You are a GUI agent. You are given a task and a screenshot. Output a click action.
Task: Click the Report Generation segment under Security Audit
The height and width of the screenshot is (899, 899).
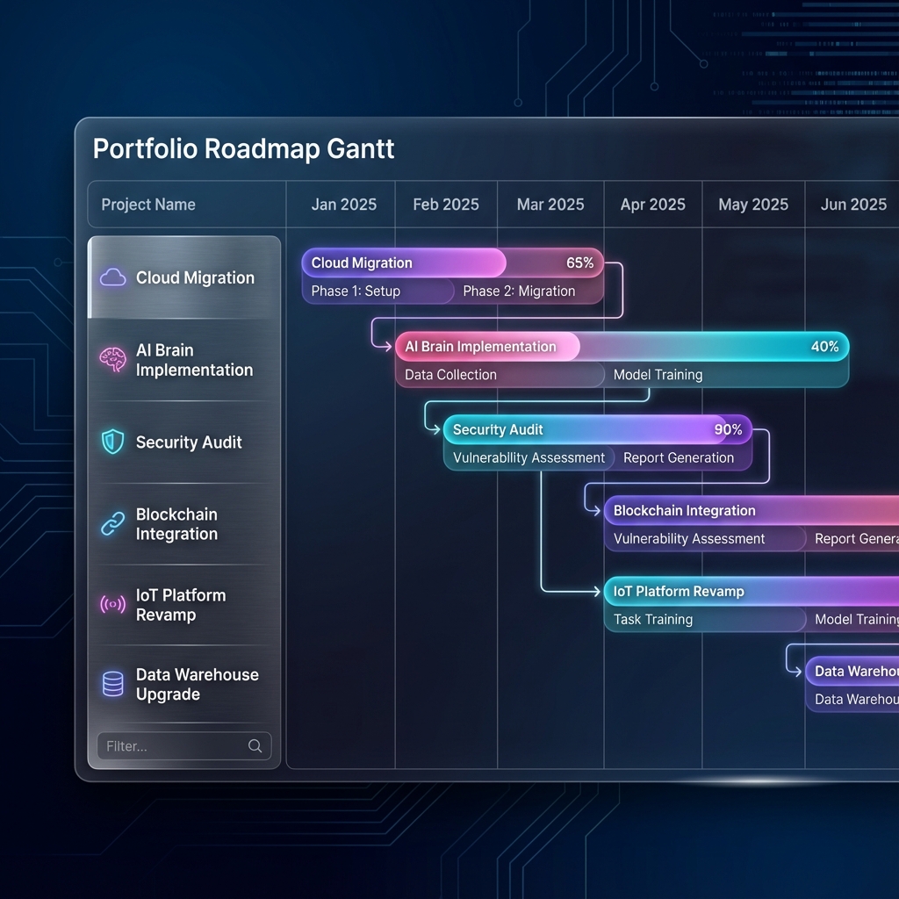pyautogui.click(x=679, y=457)
